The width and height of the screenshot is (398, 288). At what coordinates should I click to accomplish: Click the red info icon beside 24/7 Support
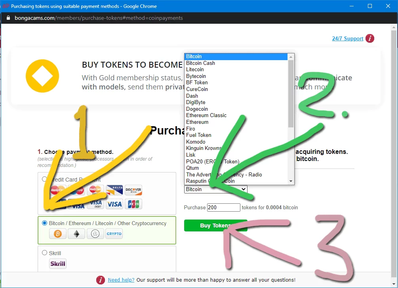[x=370, y=38]
